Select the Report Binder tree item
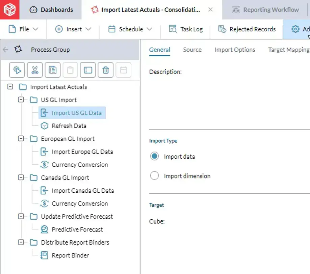The width and height of the screenshot is (310, 274). [70, 255]
